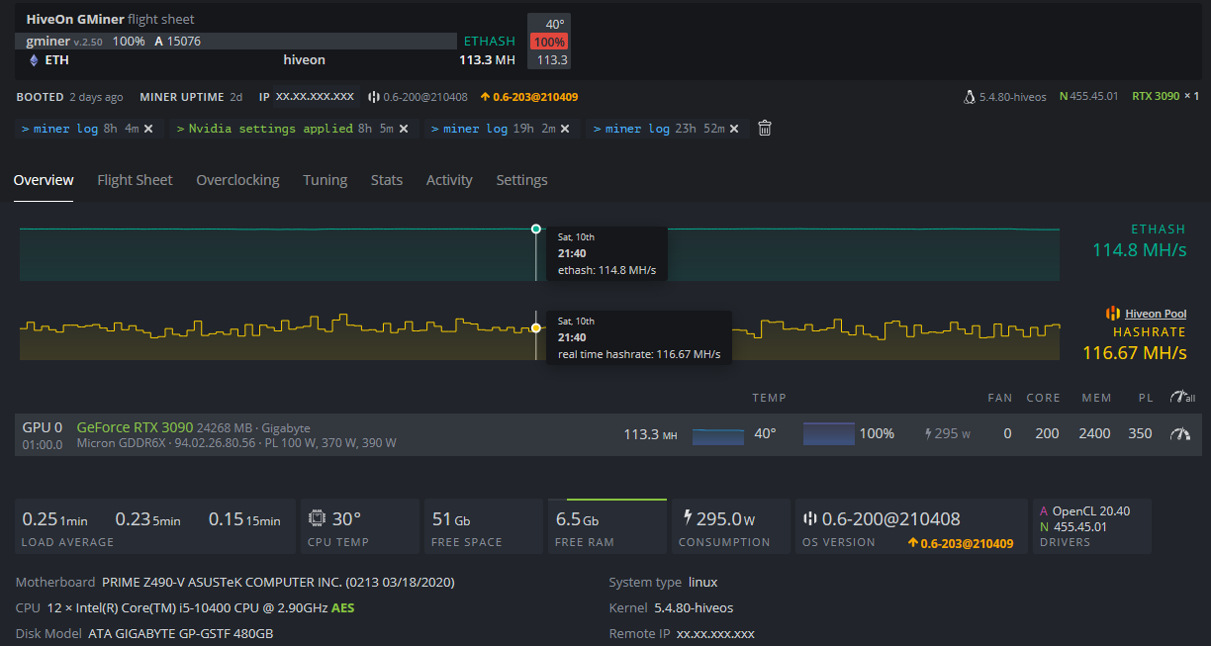The image size is (1211, 646).
Task: Open the Overclocking tab
Action: tap(237, 180)
